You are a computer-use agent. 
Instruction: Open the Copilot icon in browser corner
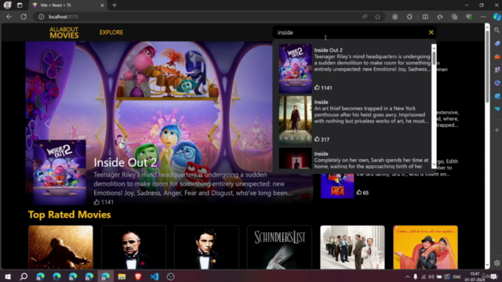(497, 16)
